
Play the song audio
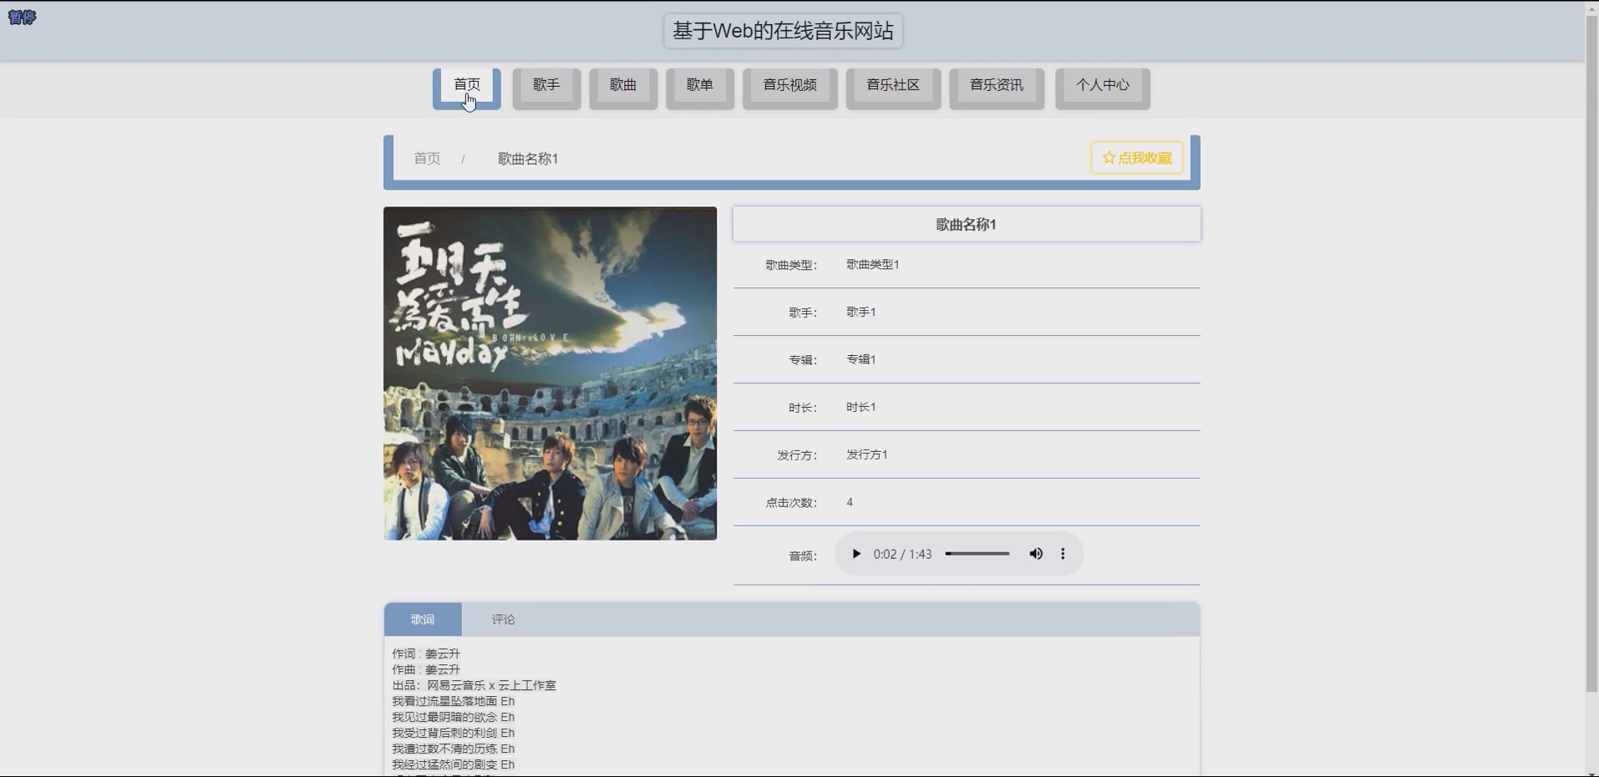point(855,554)
